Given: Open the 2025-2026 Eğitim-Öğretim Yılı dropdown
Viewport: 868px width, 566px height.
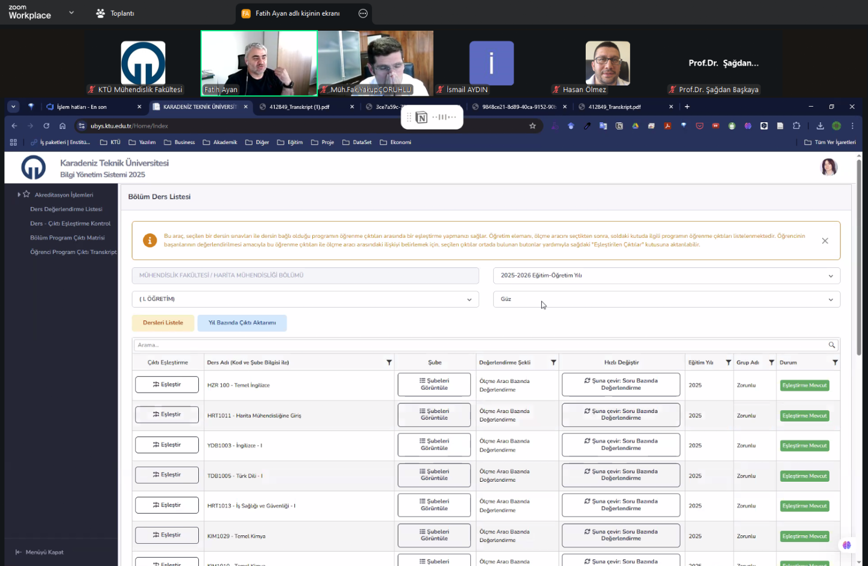Looking at the screenshot, I should pyautogui.click(x=666, y=276).
